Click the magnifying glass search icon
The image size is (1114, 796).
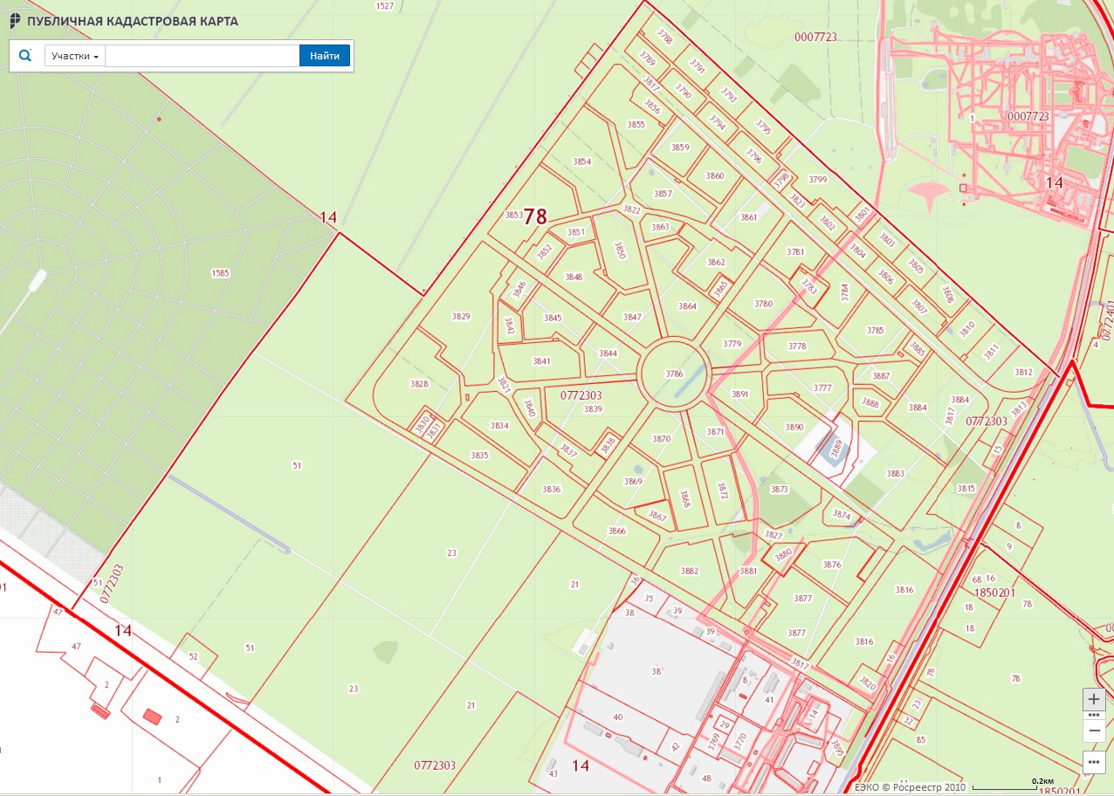(25, 56)
